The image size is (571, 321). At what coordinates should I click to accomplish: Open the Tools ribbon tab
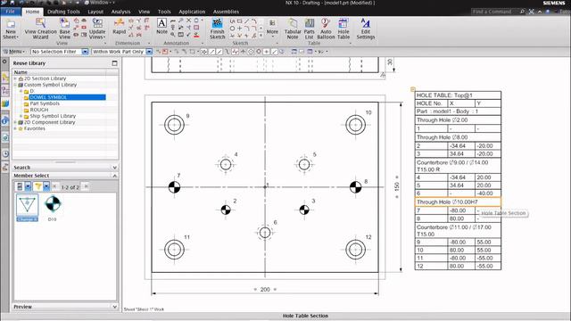click(x=164, y=12)
